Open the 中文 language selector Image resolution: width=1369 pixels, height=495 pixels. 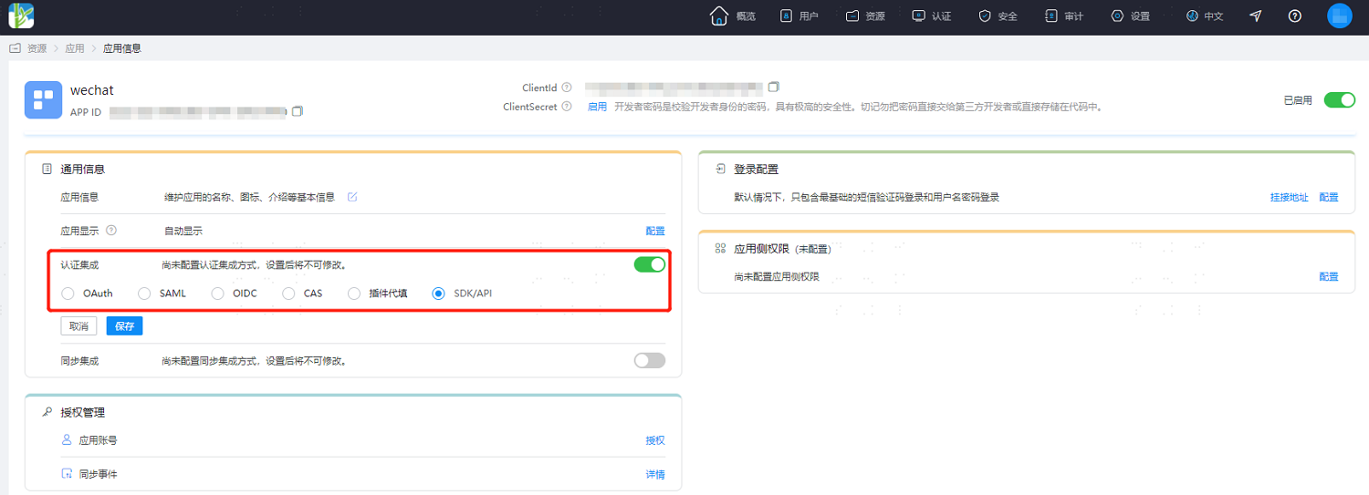click(1204, 16)
